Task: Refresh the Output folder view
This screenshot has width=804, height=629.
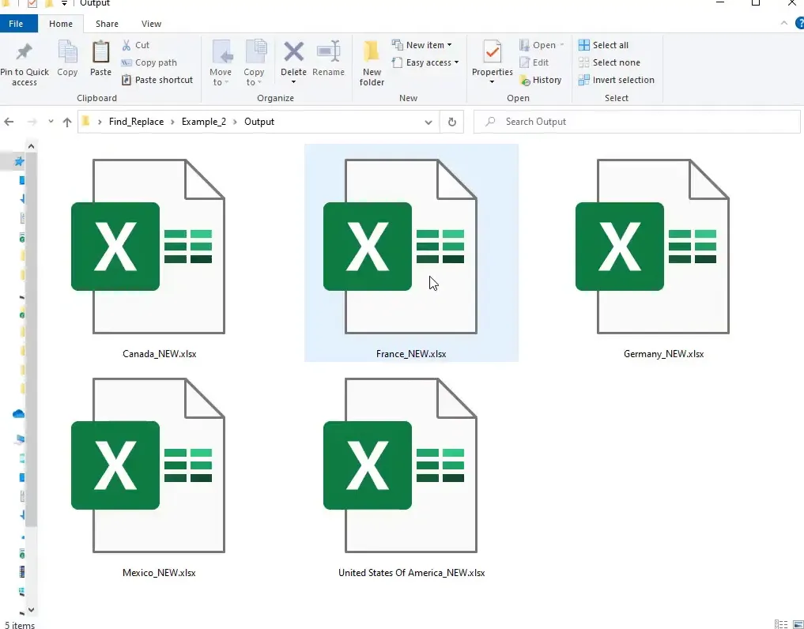Action: click(451, 122)
